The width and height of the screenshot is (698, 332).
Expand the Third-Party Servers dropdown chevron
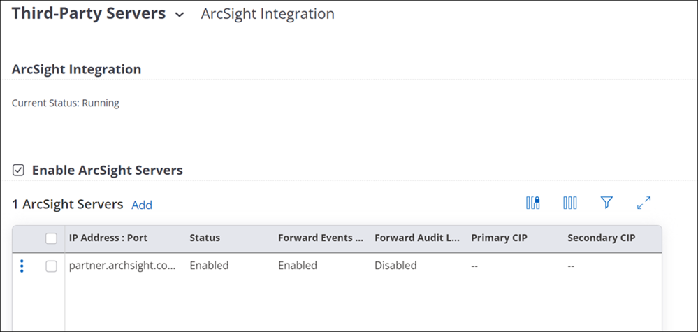(x=180, y=15)
